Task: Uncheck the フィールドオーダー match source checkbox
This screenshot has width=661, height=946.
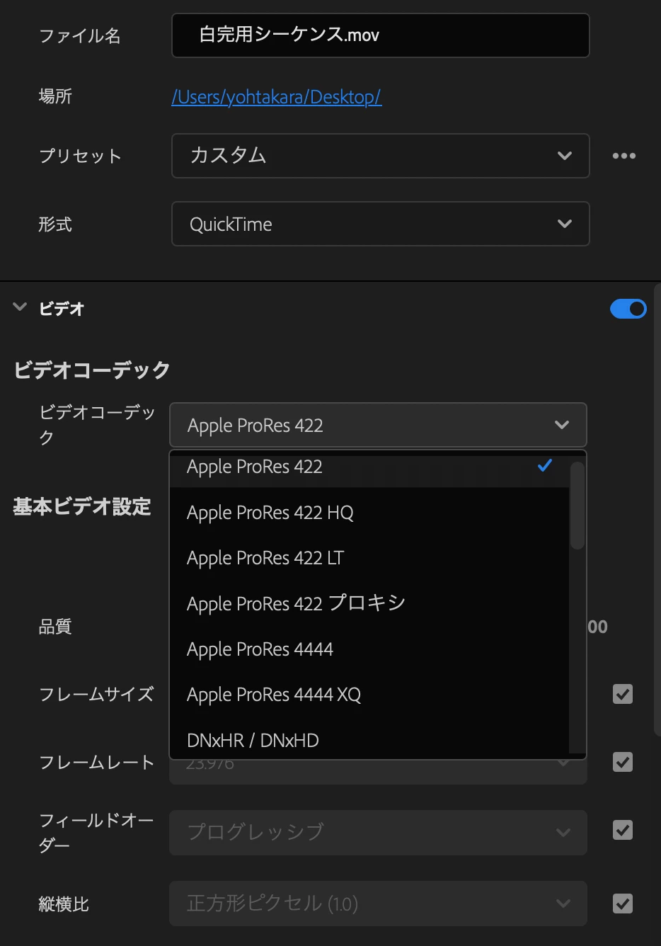Action: point(623,830)
